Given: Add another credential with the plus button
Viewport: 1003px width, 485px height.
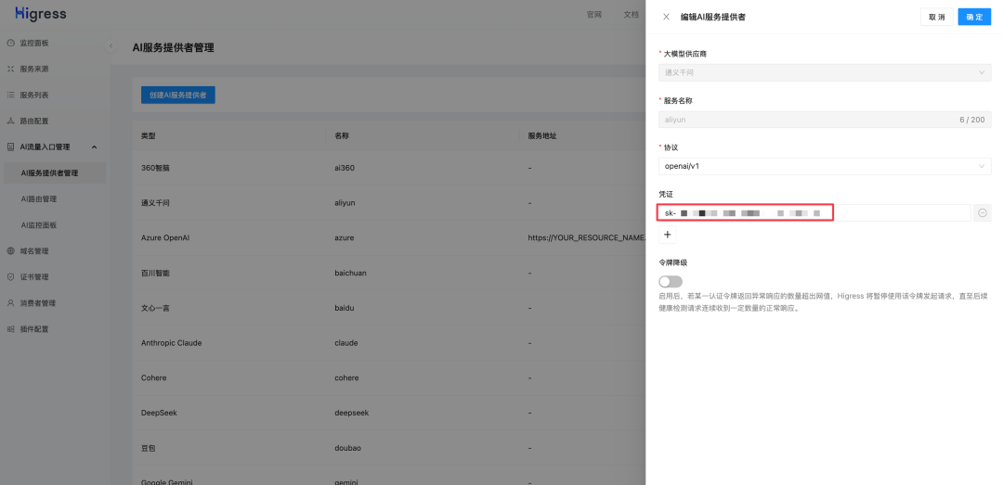Looking at the screenshot, I should click(x=667, y=235).
